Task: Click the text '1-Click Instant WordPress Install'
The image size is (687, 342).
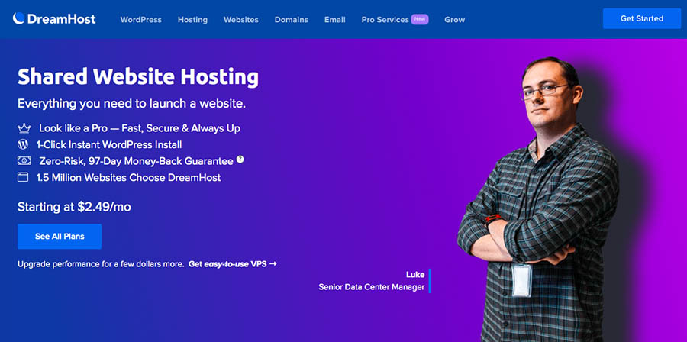Action: coord(109,144)
